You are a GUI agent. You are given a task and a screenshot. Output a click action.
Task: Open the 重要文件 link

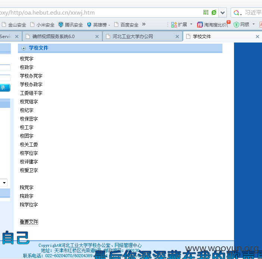(29, 222)
